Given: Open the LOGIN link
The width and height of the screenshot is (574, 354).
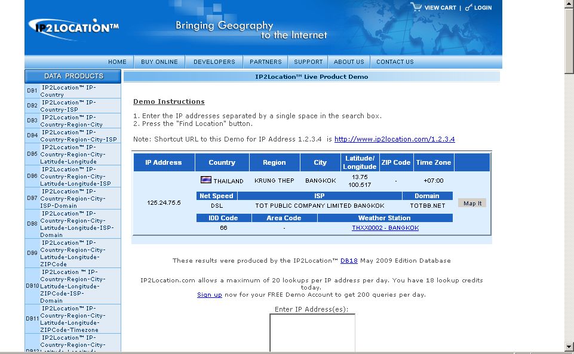Looking at the screenshot, I should tap(483, 8).
